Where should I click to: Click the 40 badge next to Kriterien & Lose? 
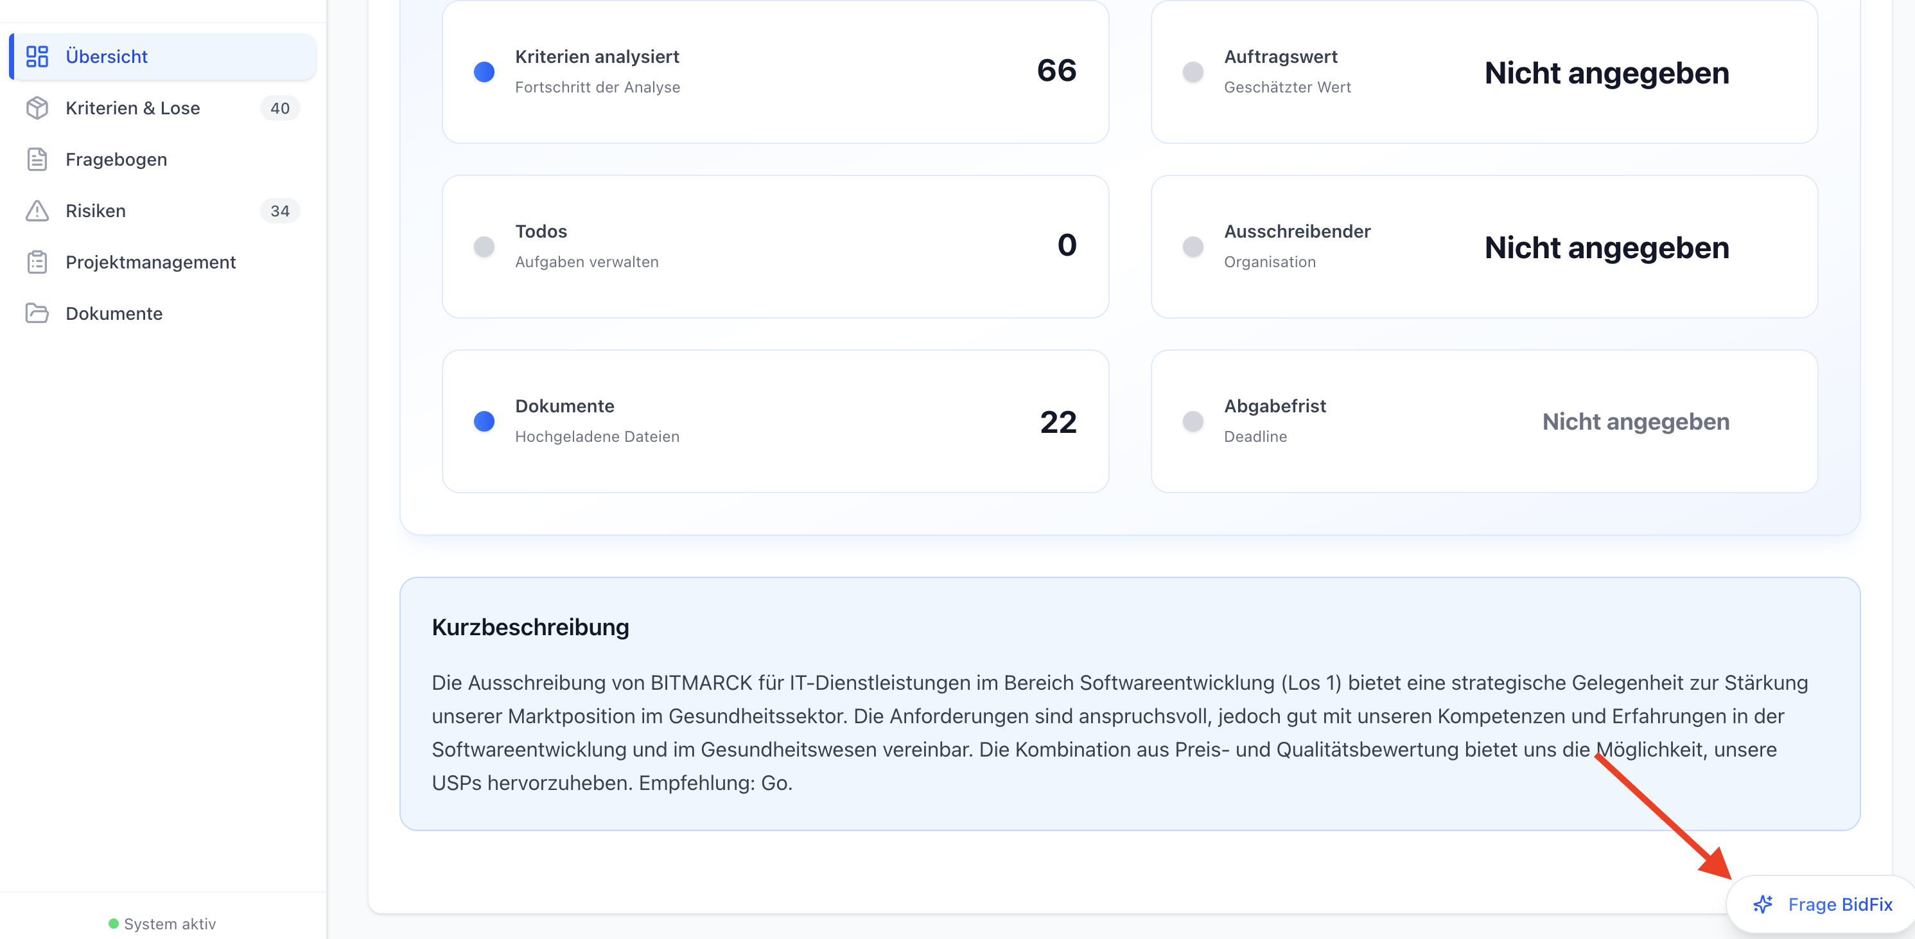click(279, 108)
